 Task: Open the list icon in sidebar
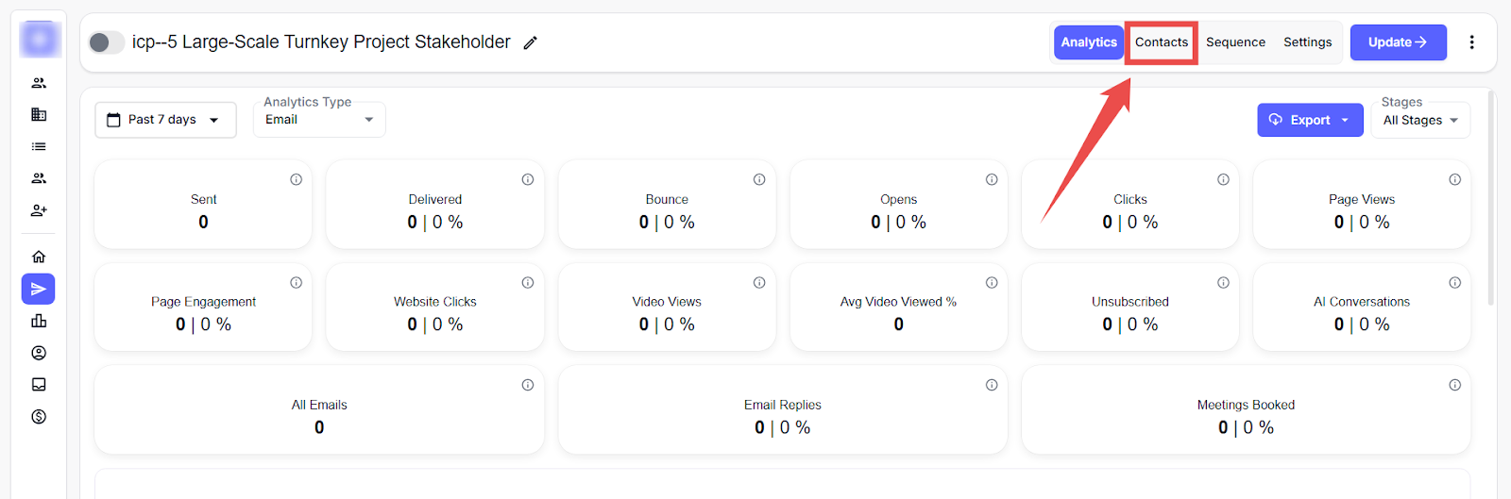(39, 146)
